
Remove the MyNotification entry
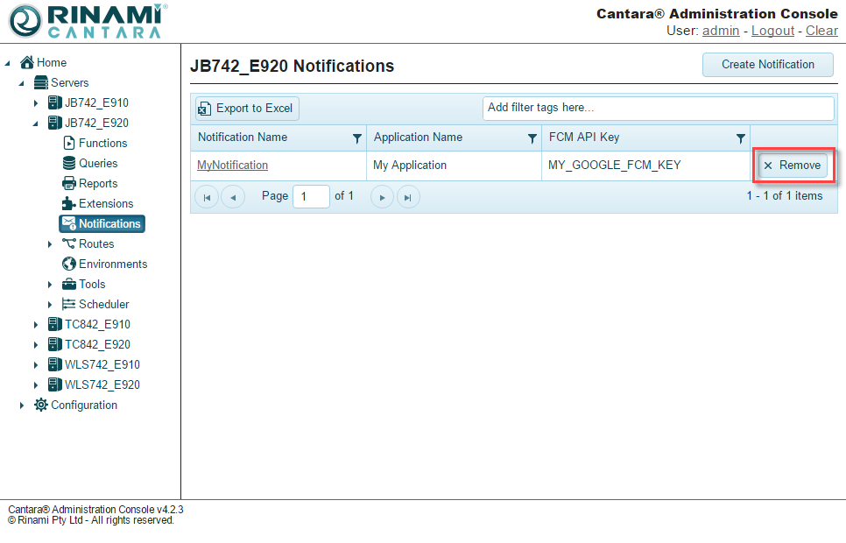coord(793,166)
